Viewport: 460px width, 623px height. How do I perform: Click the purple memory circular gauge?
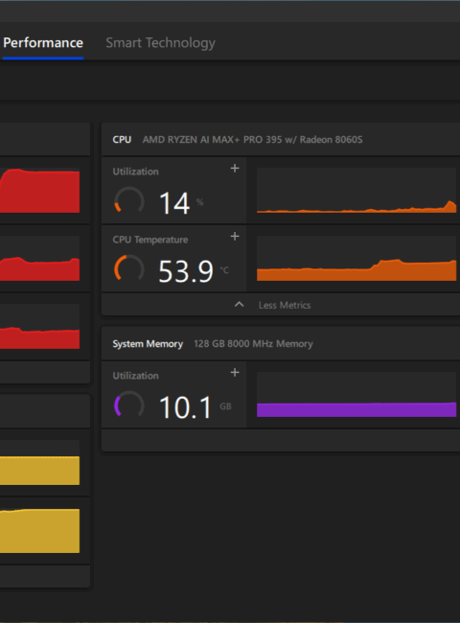tap(129, 405)
